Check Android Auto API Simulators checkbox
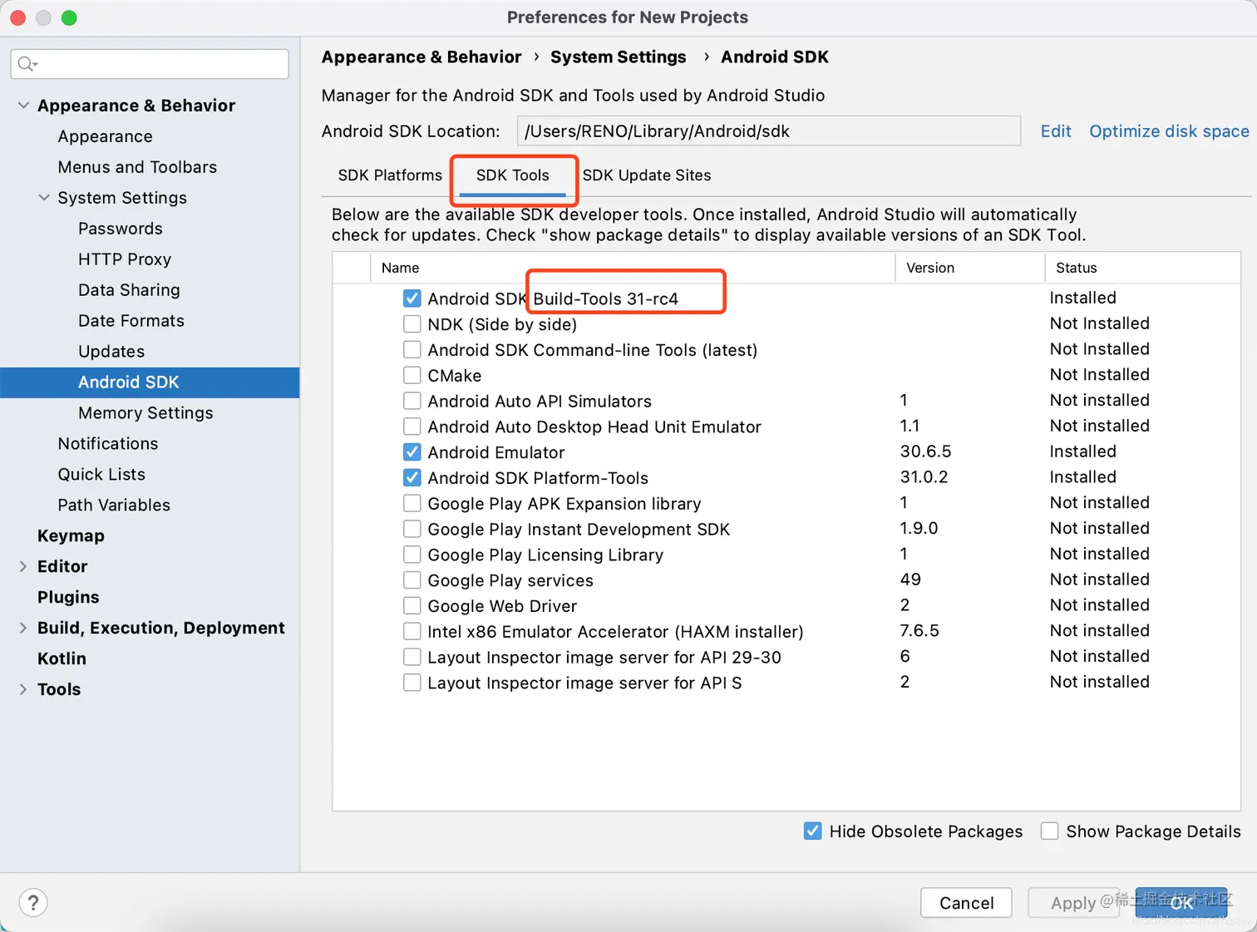This screenshot has width=1257, height=932. 412,401
